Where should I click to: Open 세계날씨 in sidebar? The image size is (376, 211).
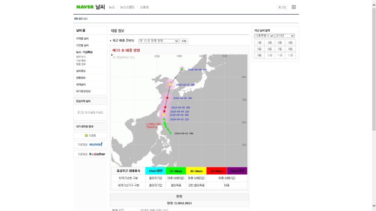pos(81,84)
